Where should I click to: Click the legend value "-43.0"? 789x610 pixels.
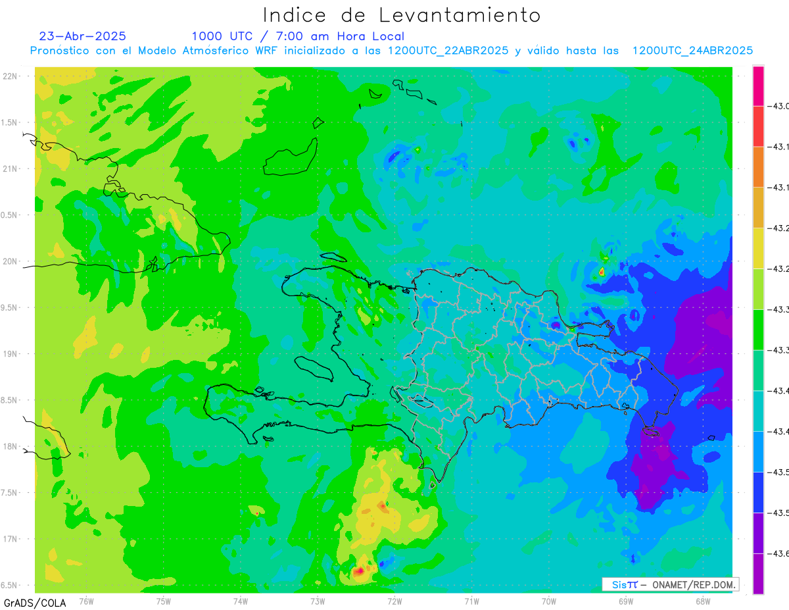(778, 107)
